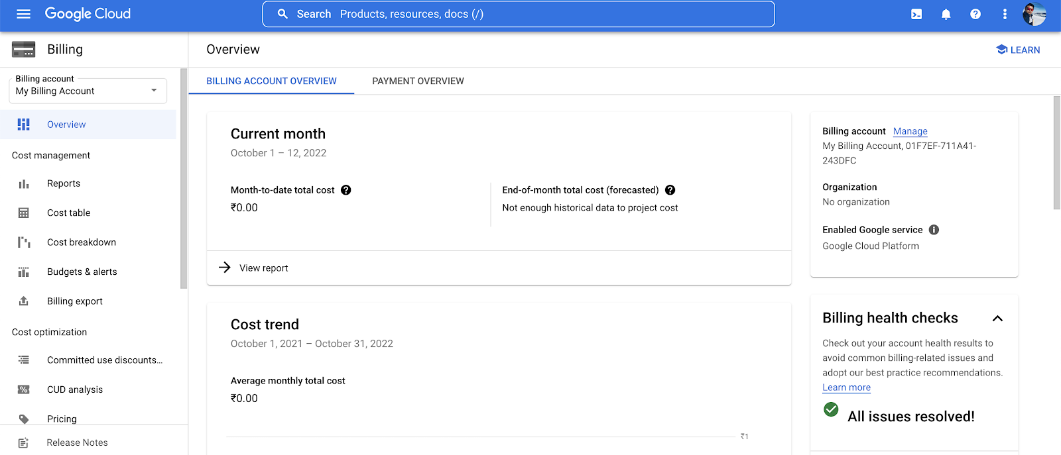
Task: Click the graduation cap LEARN icon
Action: (1002, 50)
